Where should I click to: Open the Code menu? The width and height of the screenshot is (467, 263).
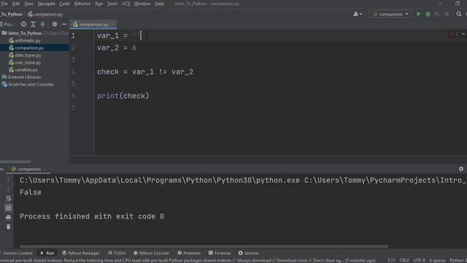[x=64, y=4]
